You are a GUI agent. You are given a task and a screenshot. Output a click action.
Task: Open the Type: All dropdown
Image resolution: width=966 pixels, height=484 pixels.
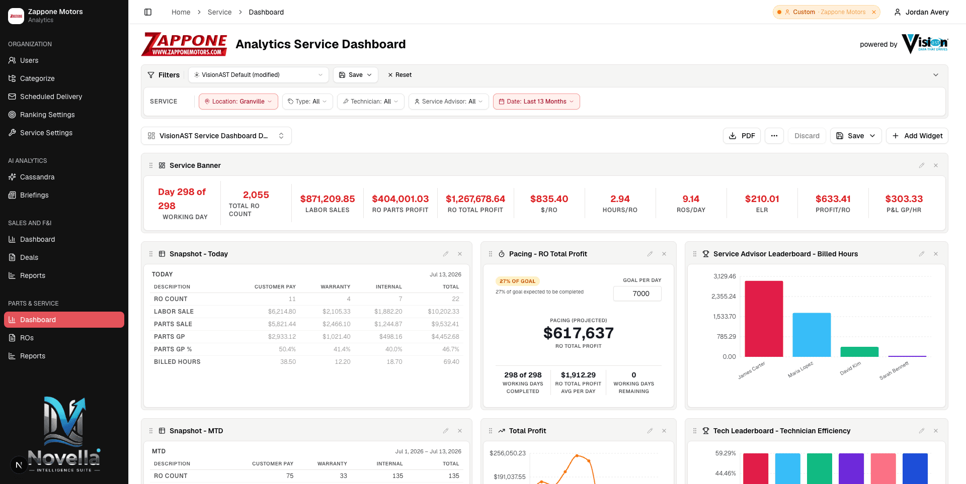(x=307, y=102)
